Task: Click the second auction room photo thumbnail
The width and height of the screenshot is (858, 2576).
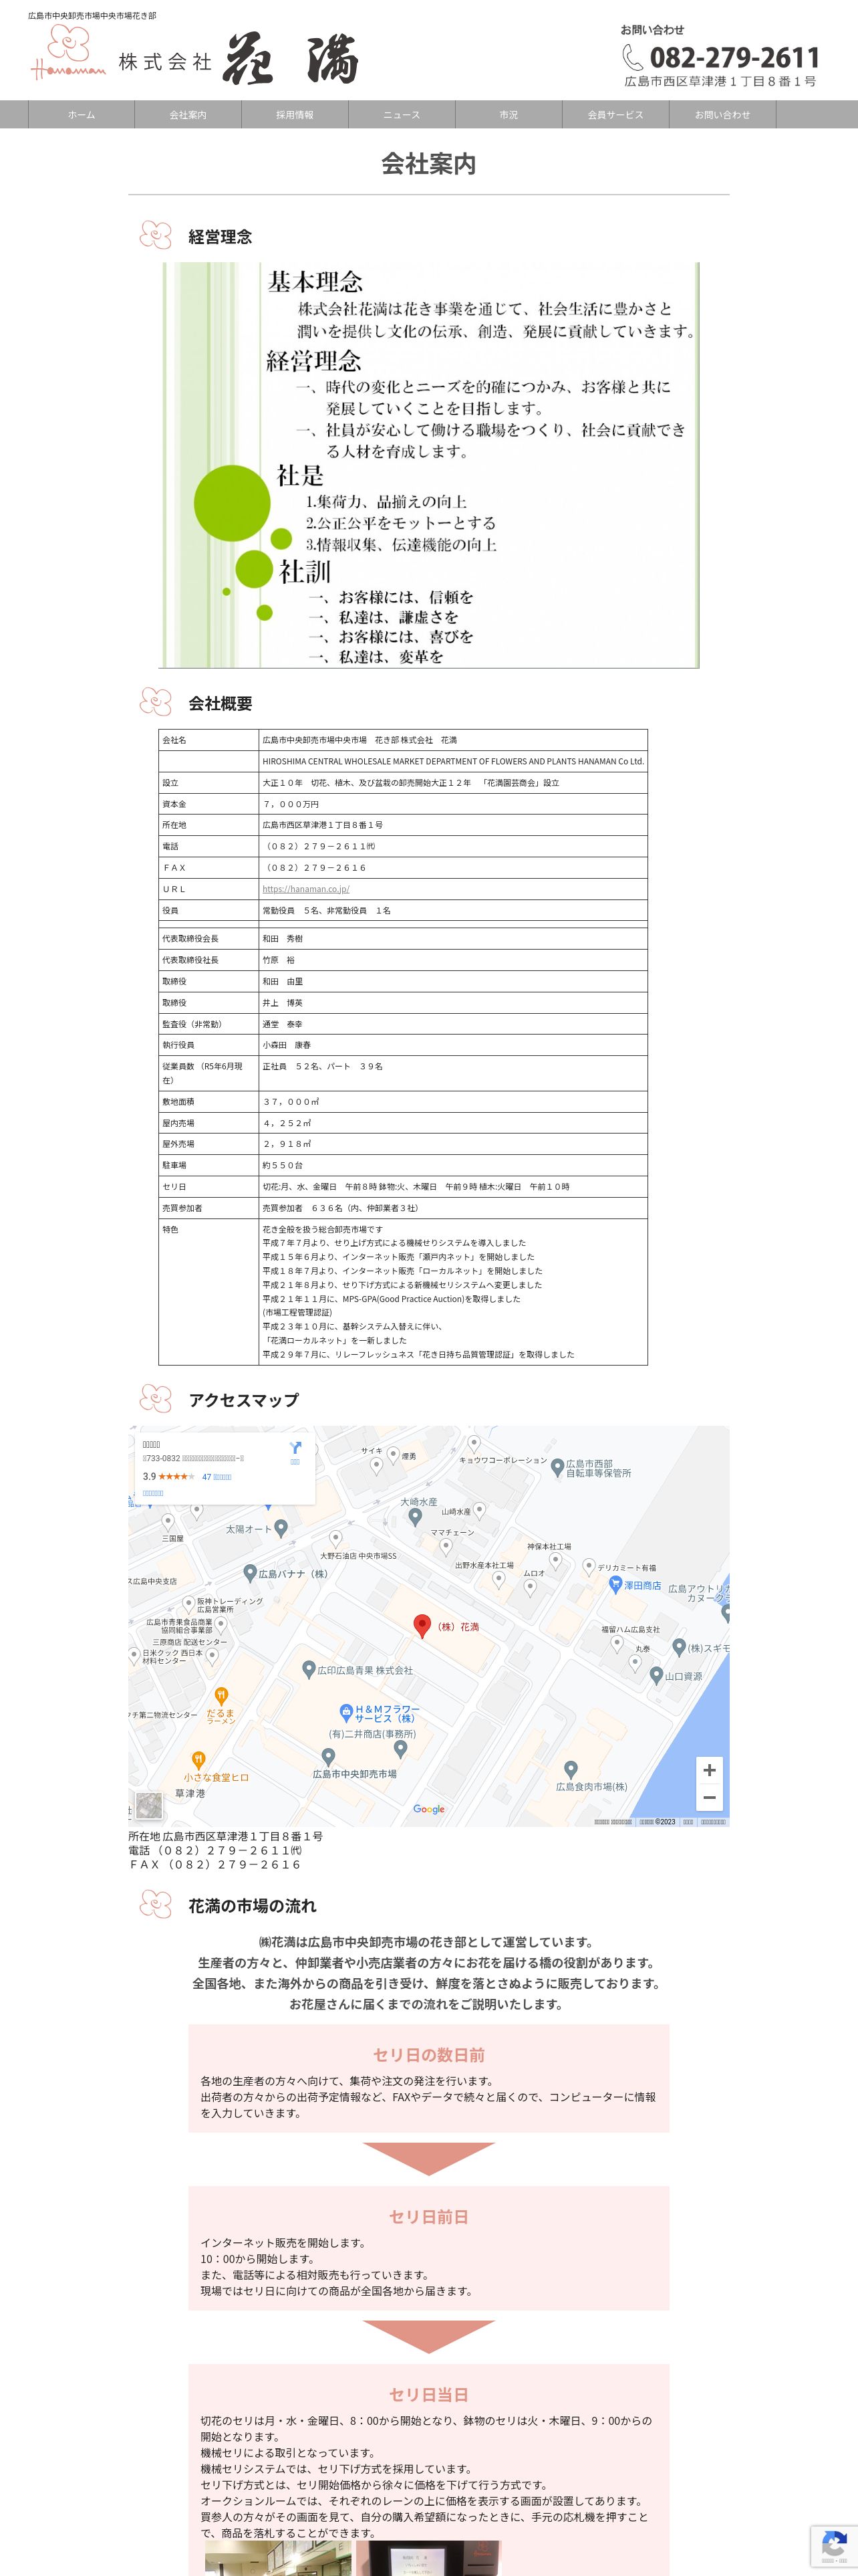Action: point(428,2558)
